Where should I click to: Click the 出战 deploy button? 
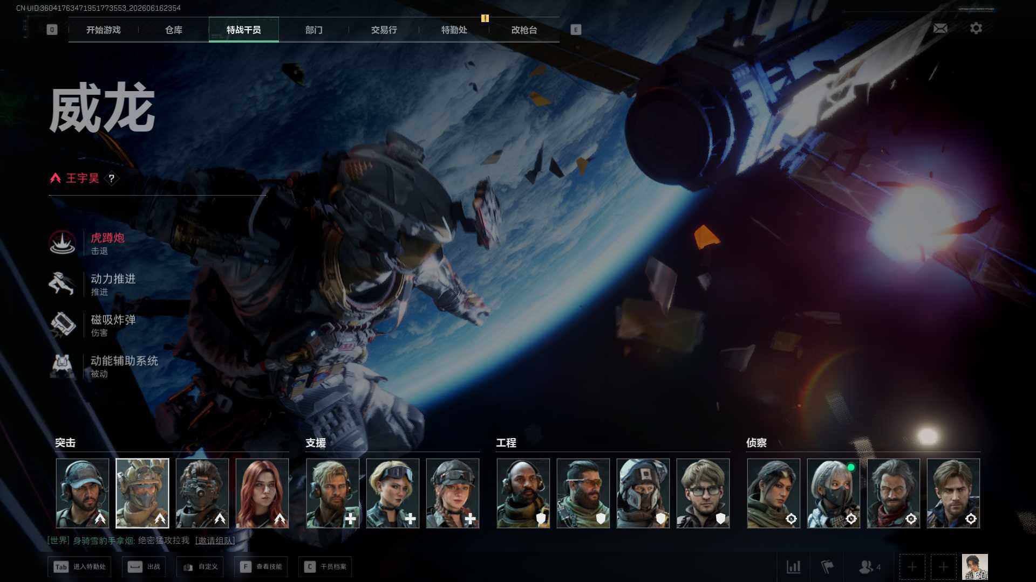pyautogui.click(x=144, y=567)
